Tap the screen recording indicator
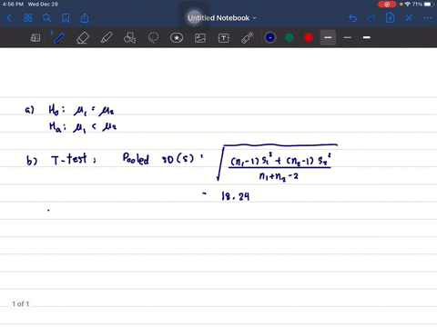The height and width of the screenshot is (327, 437). [387, 5]
